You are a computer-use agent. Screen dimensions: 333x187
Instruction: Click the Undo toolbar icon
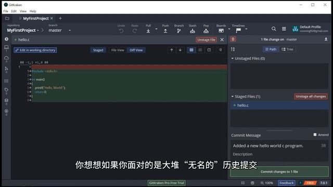point(121,31)
